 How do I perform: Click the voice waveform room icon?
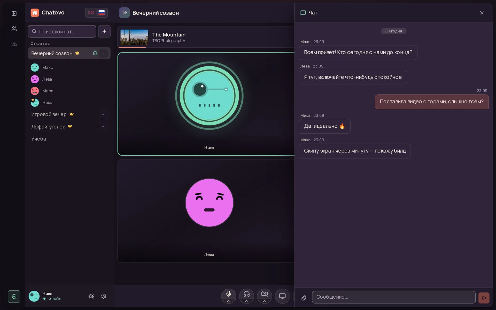point(124,13)
